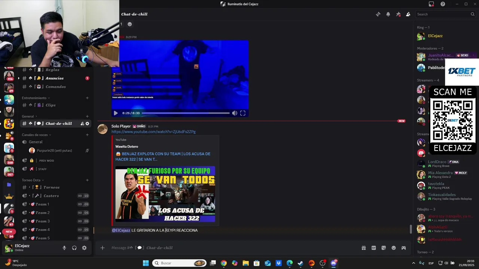This screenshot has height=269, width=479.
Task: Select the Clips channel
Action: pos(55,105)
